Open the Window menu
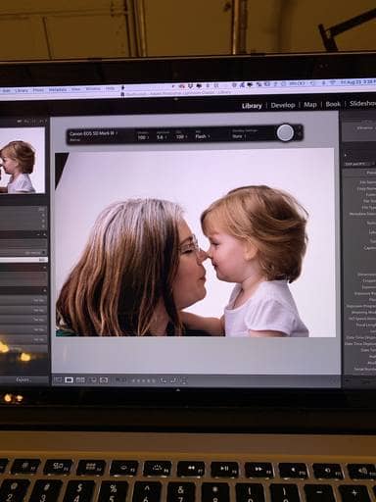Viewport: 376px width, 502px height. tap(93, 89)
